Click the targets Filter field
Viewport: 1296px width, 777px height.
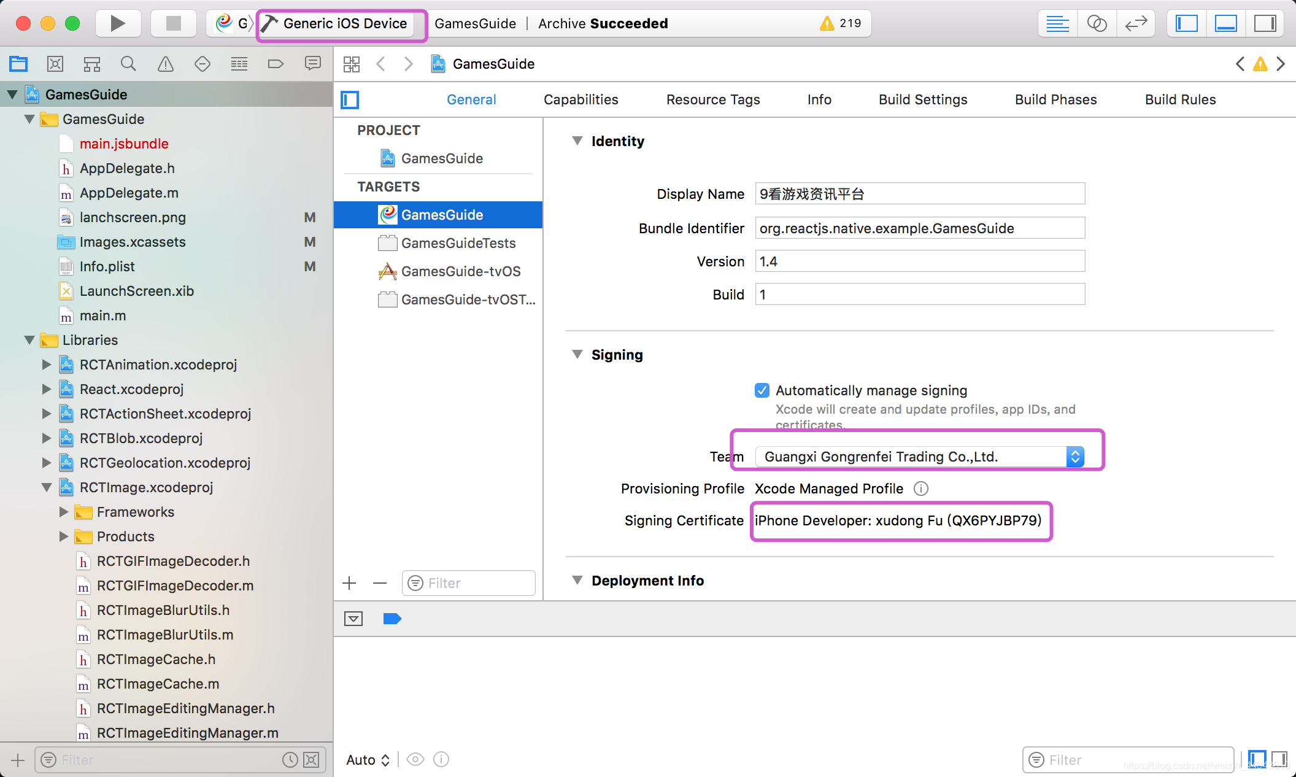click(x=469, y=583)
